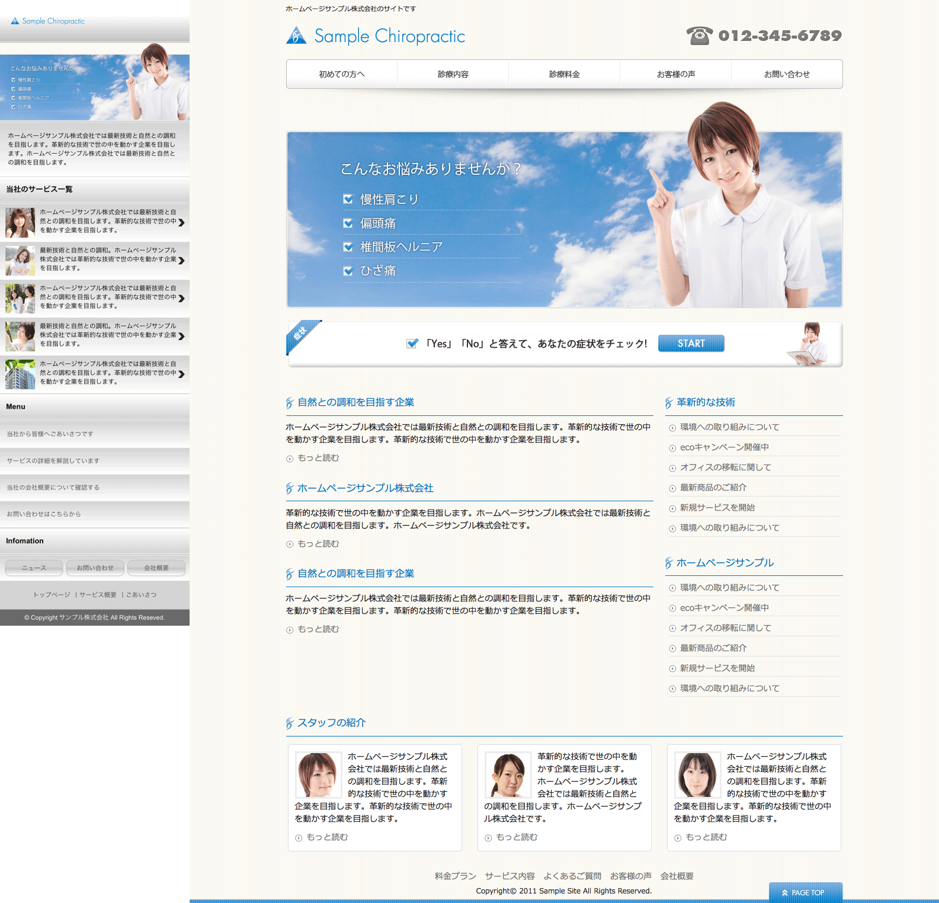Screen dimensions: 939x903
Task: Click the circled arrow beside ecoキャンペーン開催中
Action: point(672,448)
